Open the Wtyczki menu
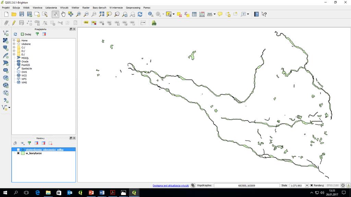The height and width of the screenshot is (197, 351). 64,8
